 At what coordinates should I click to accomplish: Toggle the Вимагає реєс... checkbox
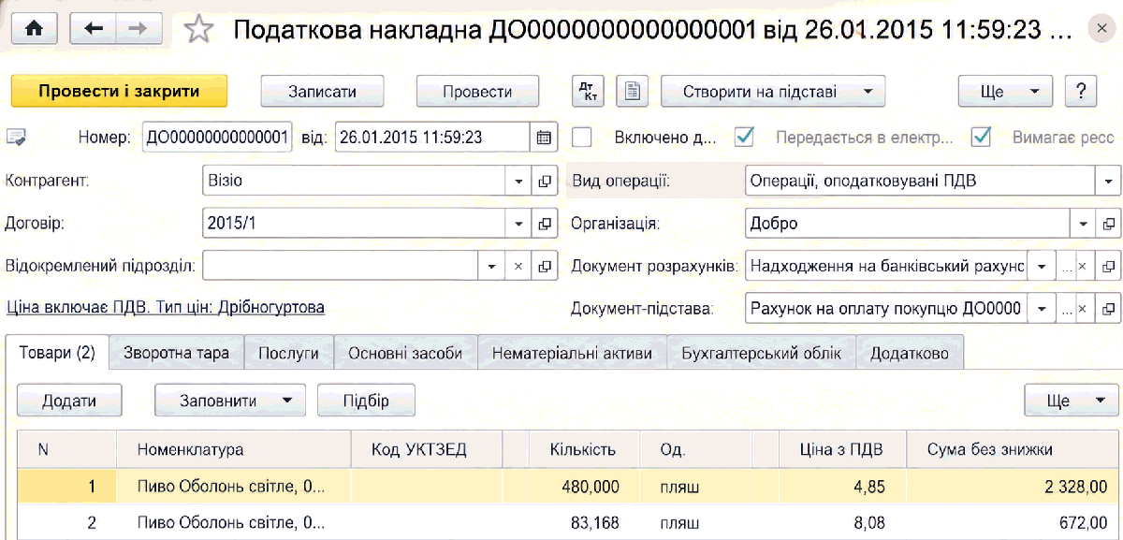981,137
